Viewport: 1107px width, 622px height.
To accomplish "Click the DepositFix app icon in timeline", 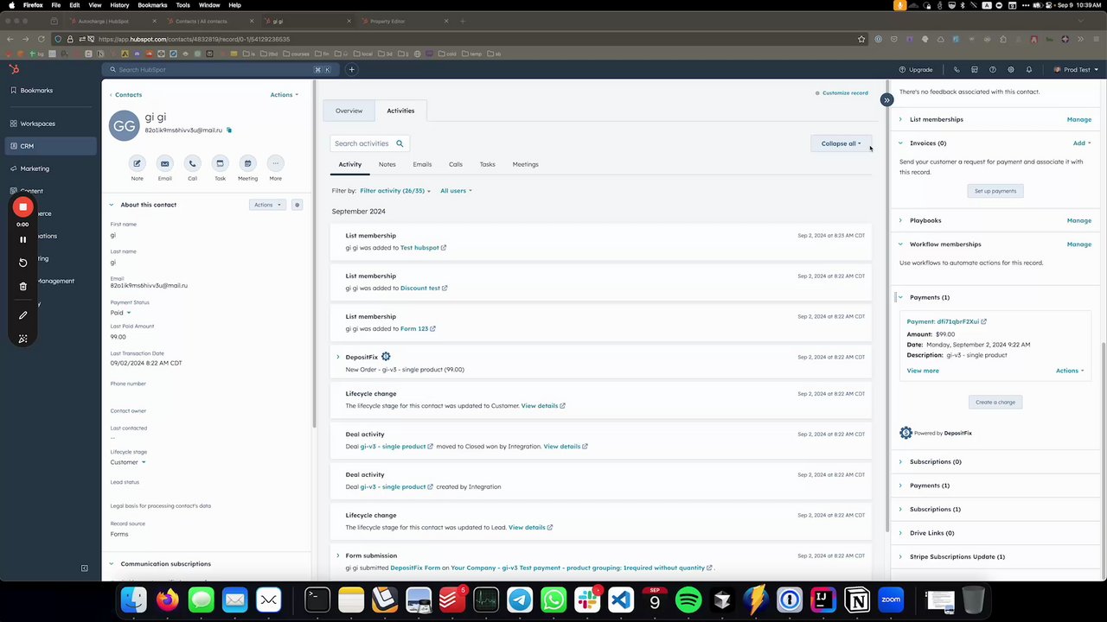I will coord(386,357).
